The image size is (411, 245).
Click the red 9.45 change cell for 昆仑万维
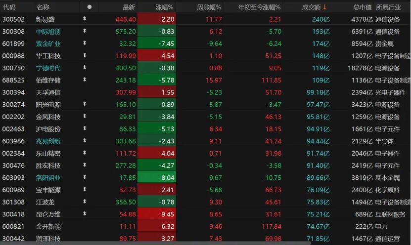(156, 214)
